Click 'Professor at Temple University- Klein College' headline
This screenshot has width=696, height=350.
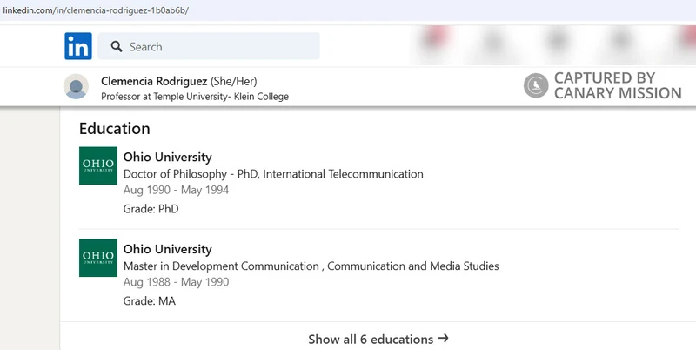[x=194, y=97]
